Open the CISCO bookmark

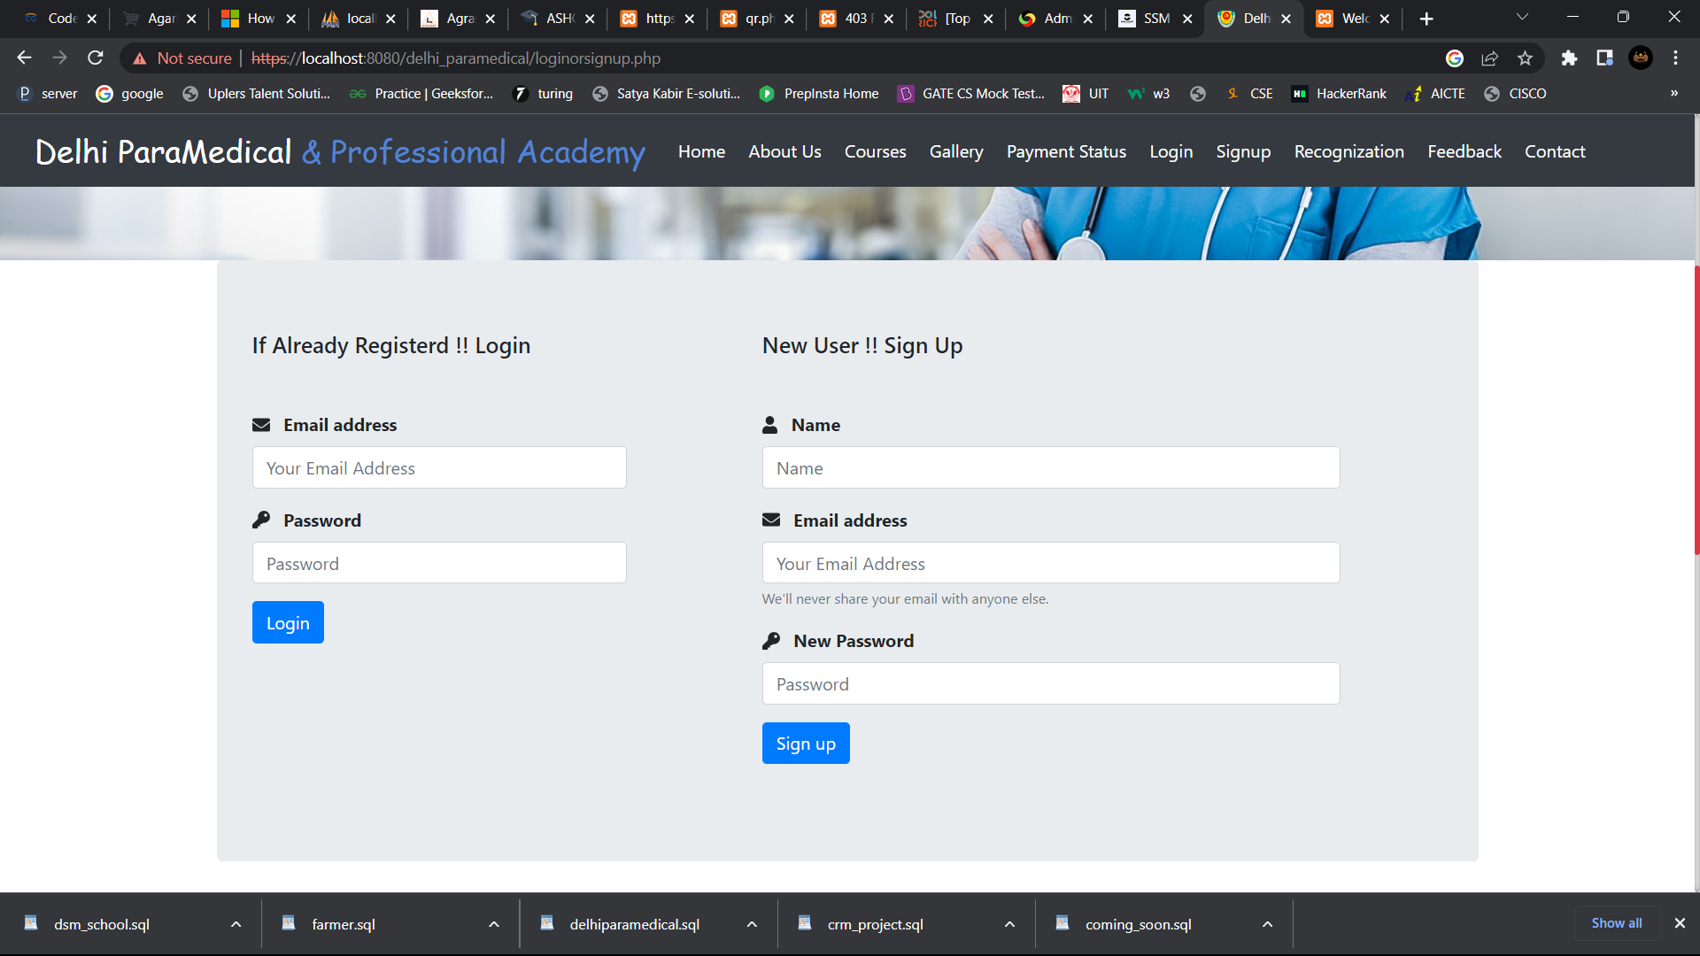coord(1515,94)
